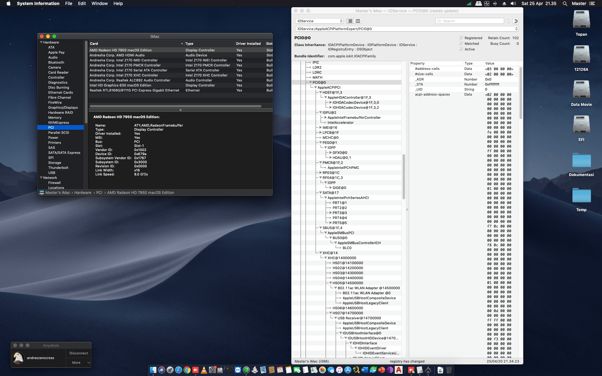
Task: Switch to column browser view in IORegistryExplorer
Action: (358, 21)
